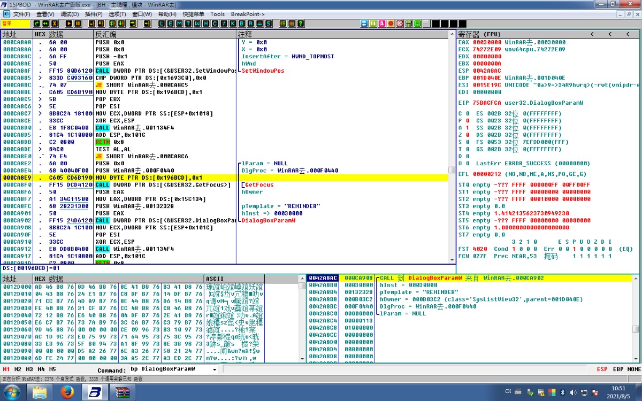Click the restart program toolbar icon

tap(37, 24)
